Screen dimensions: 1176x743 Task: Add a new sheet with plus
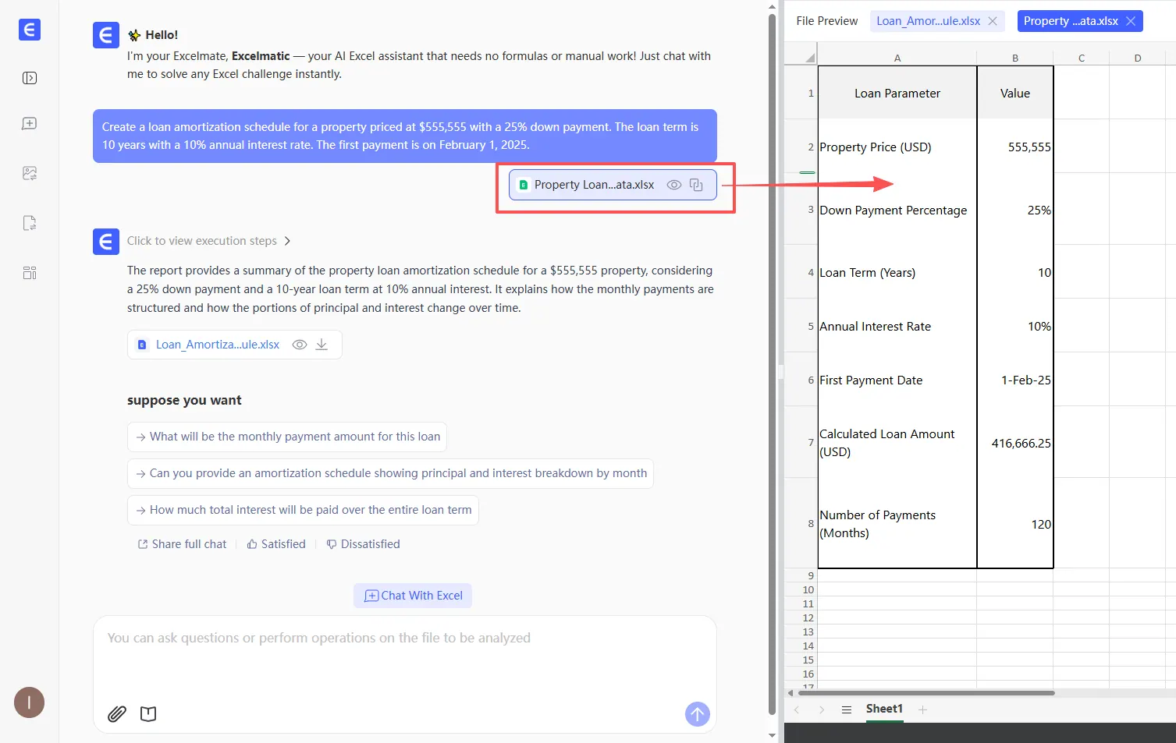pos(922,709)
